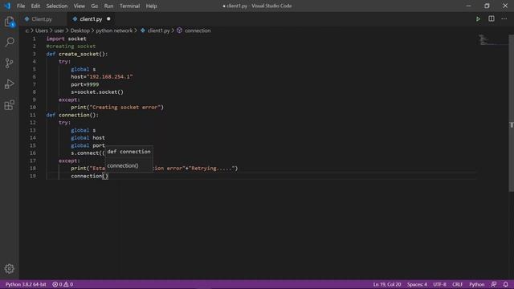The height and width of the screenshot is (289, 514).
Task: Click line number 3 in gutter
Action: coord(34,54)
